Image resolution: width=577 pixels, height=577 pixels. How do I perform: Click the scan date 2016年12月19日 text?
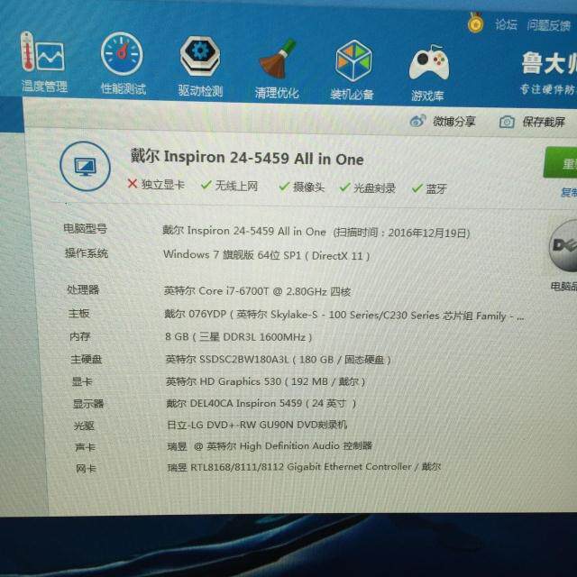coord(427,233)
